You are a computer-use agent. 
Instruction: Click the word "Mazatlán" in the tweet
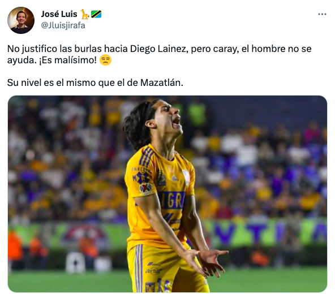tap(162, 83)
